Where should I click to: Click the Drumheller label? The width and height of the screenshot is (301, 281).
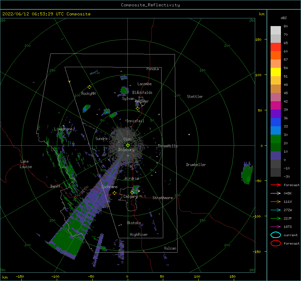(x=196, y=165)
